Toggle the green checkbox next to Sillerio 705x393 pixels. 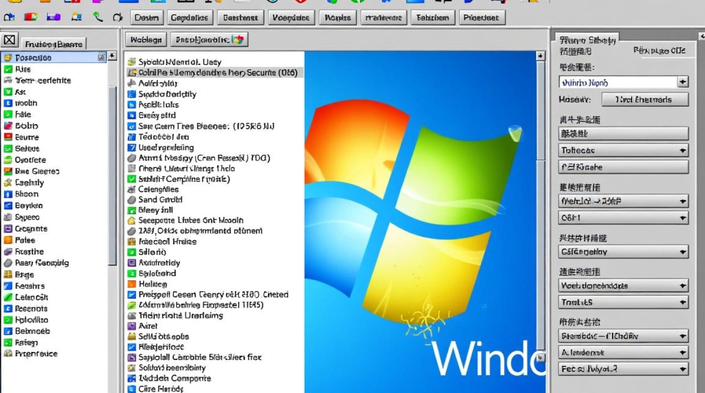(x=132, y=252)
